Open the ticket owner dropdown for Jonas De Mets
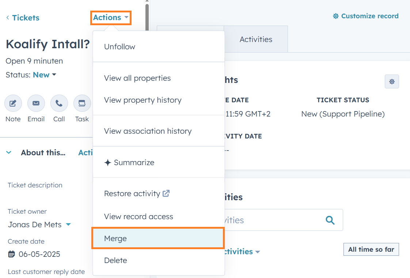The image size is (410, 278). [68, 225]
